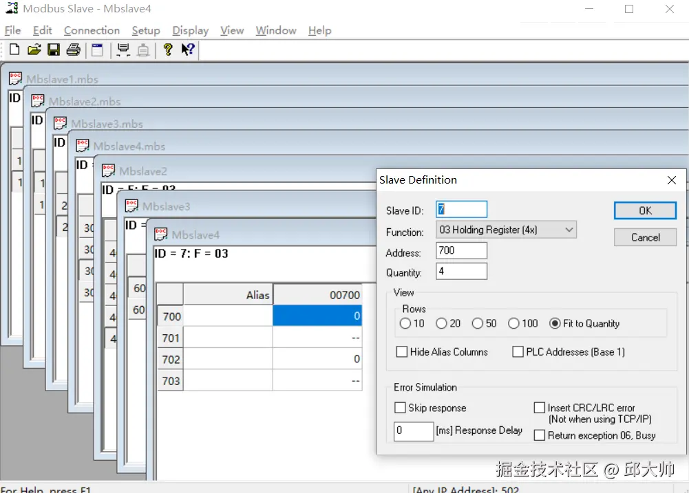Click the yellow question mark About icon
Viewport: 689px width, 493px height.
[167, 50]
